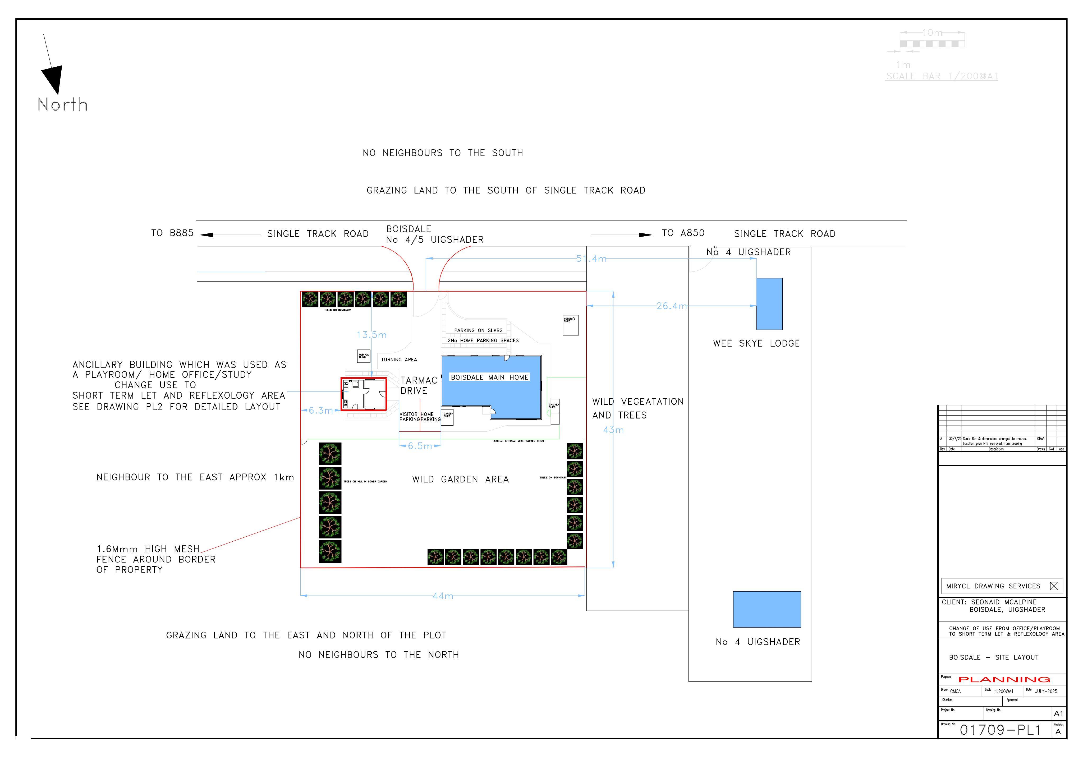Click the '6.5m' dimension text
Viewport: 1083px width, 765px height.
[420, 446]
